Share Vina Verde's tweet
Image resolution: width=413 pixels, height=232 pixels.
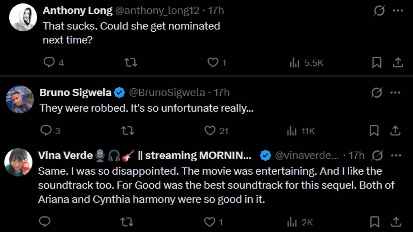(396, 222)
